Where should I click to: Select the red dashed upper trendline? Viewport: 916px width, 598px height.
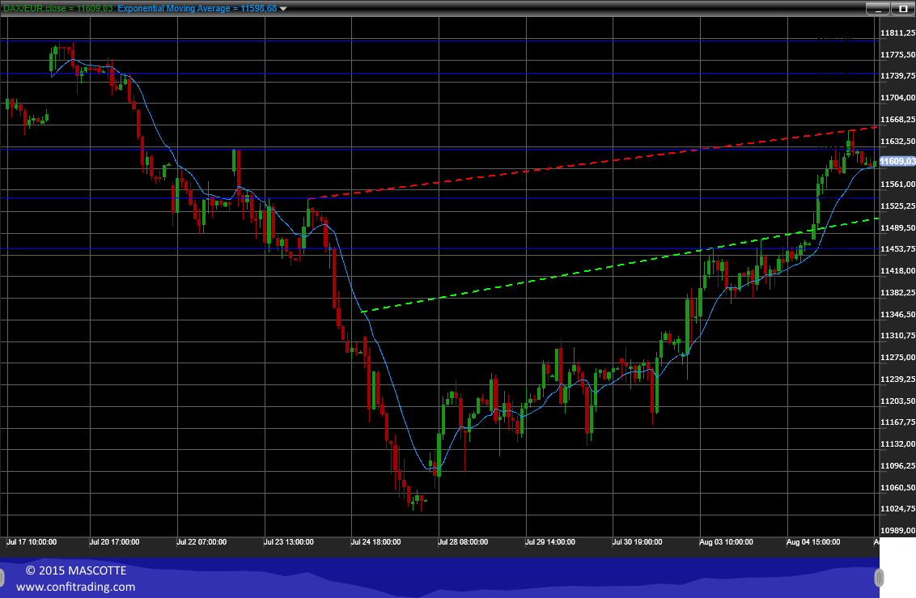[592, 163]
